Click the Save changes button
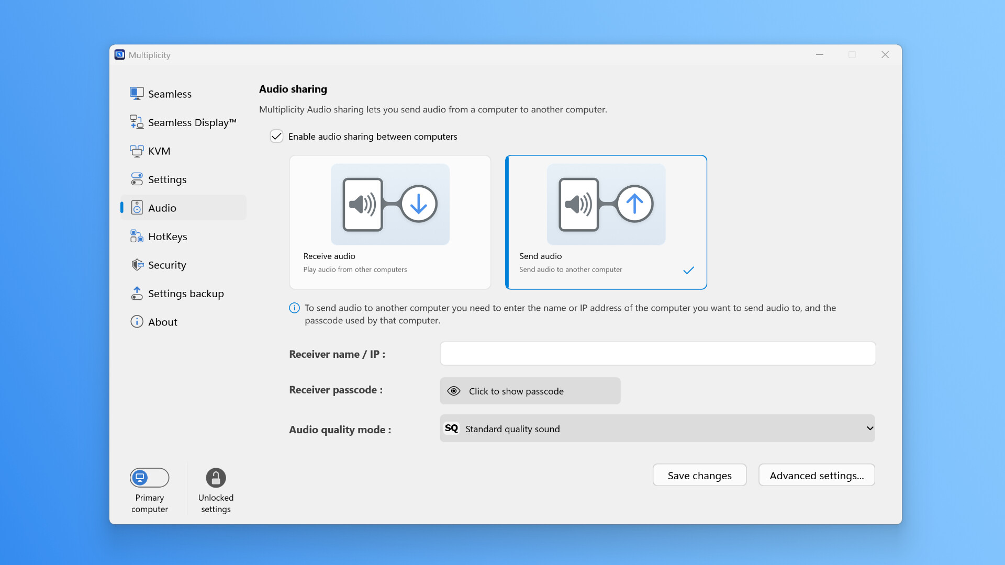This screenshot has width=1005, height=565. click(x=699, y=475)
